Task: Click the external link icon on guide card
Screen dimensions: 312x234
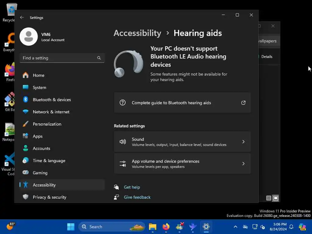Action: coord(243,103)
